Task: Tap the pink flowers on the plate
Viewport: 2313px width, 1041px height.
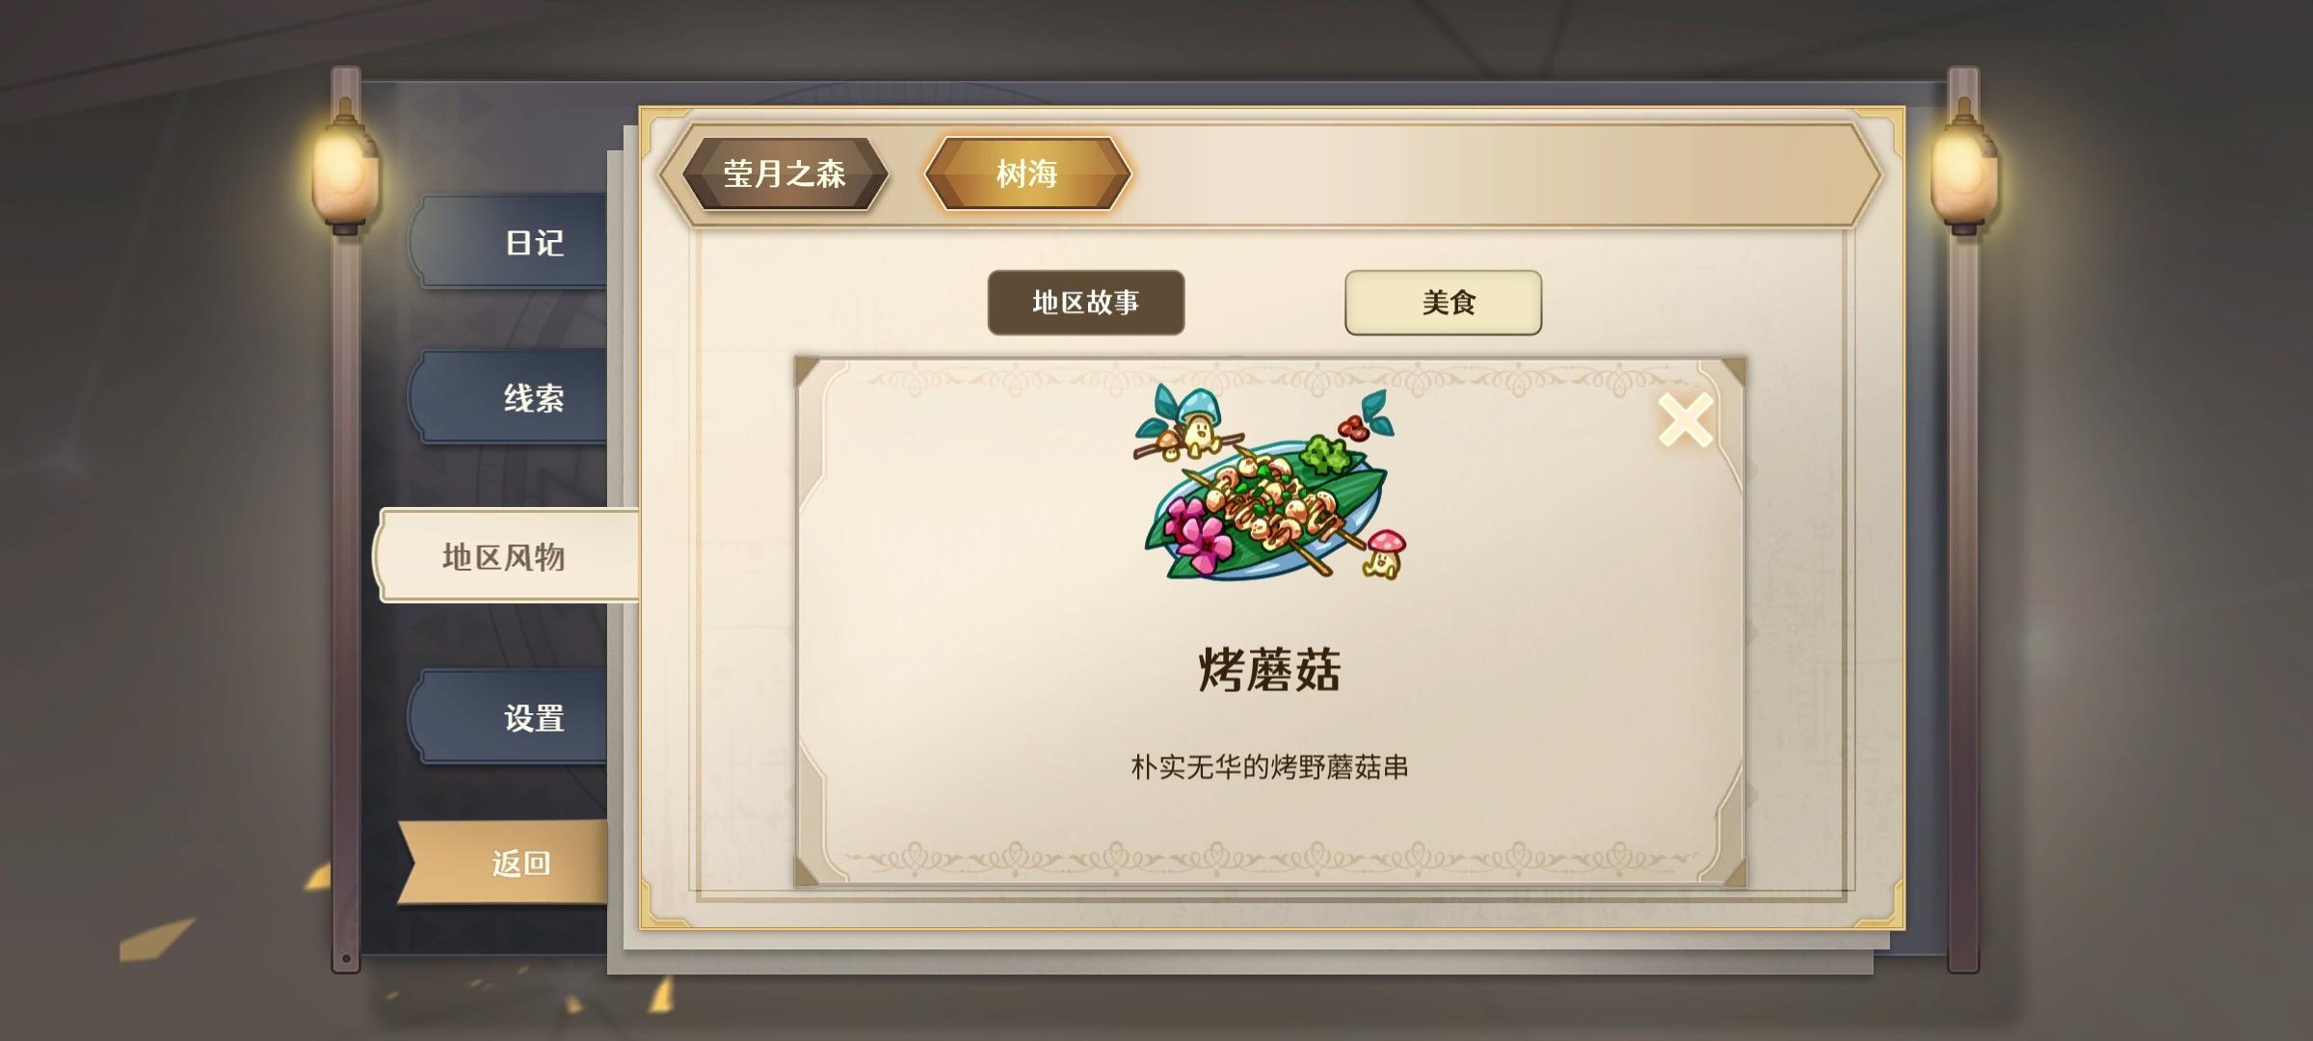Action: pyautogui.click(x=1196, y=537)
